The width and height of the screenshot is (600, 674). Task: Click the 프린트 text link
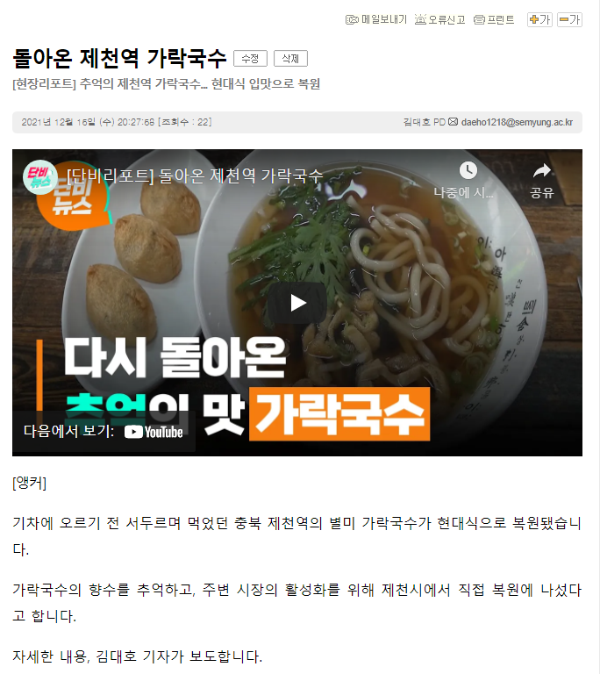click(x=501, y=20)
